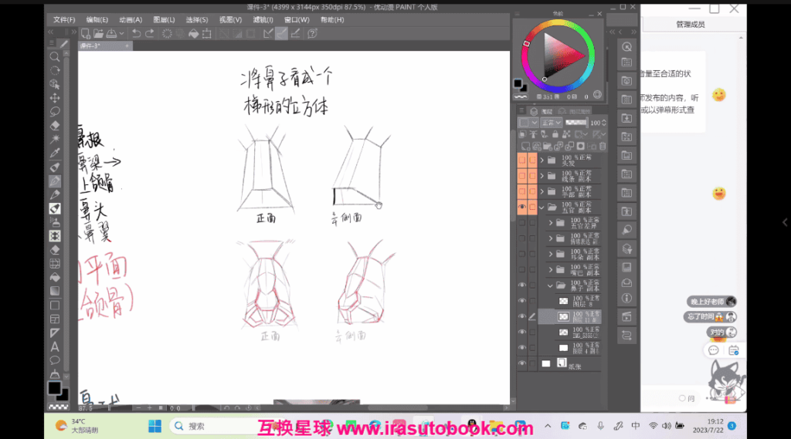Show the 头发 layer folder
This screenshot has height=439, width=791.
[x=521, y=160]
